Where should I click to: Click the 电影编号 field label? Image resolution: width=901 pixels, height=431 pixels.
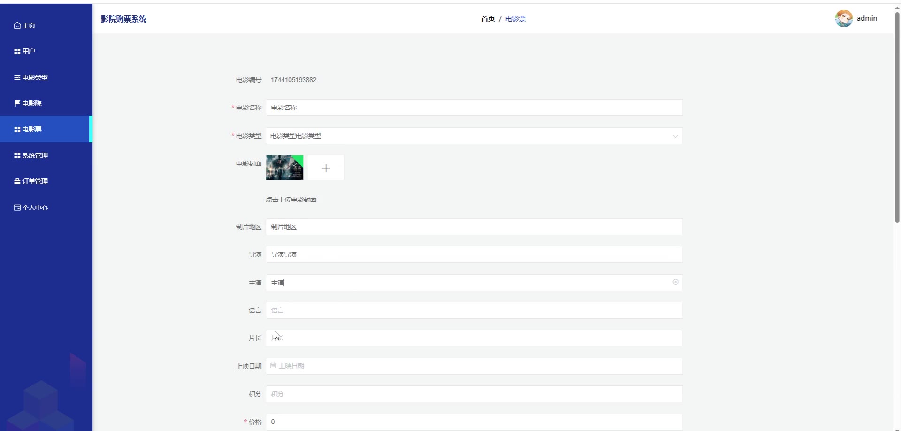[x=249, y=80]
